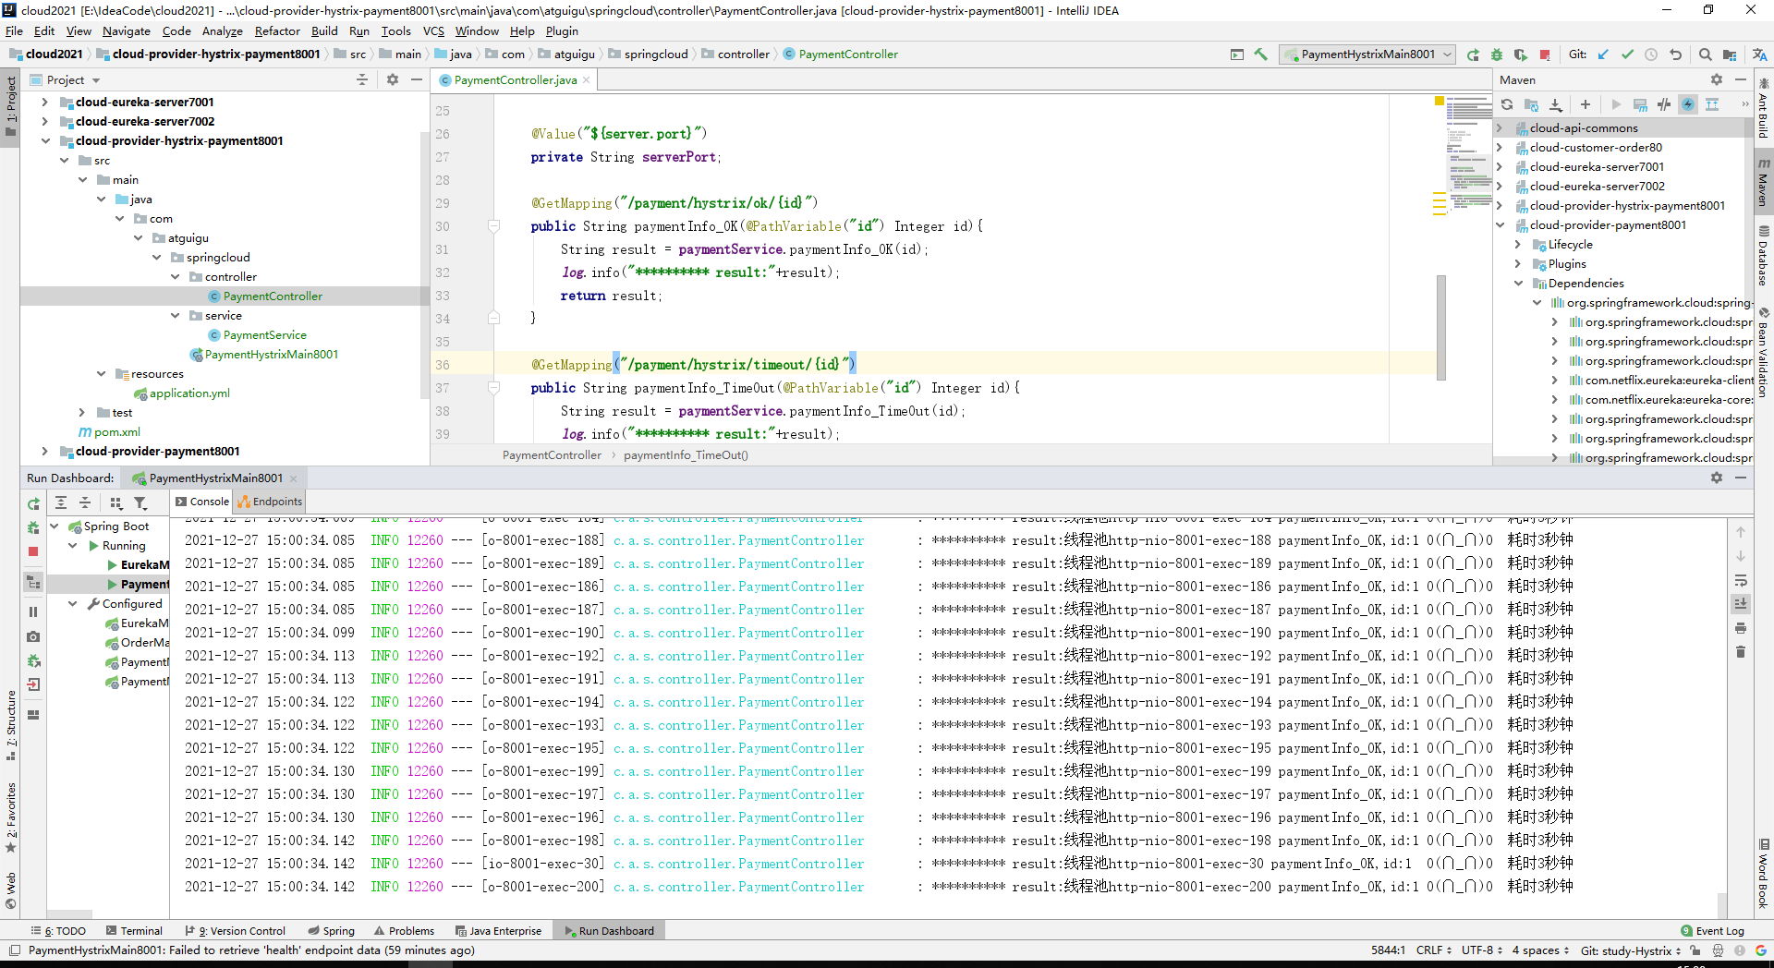Image resolution: width=1774 pixels, height=968 pixels.
Task: Open Search Everywhere magnifier icon
Action: (x=1706, y=54)
